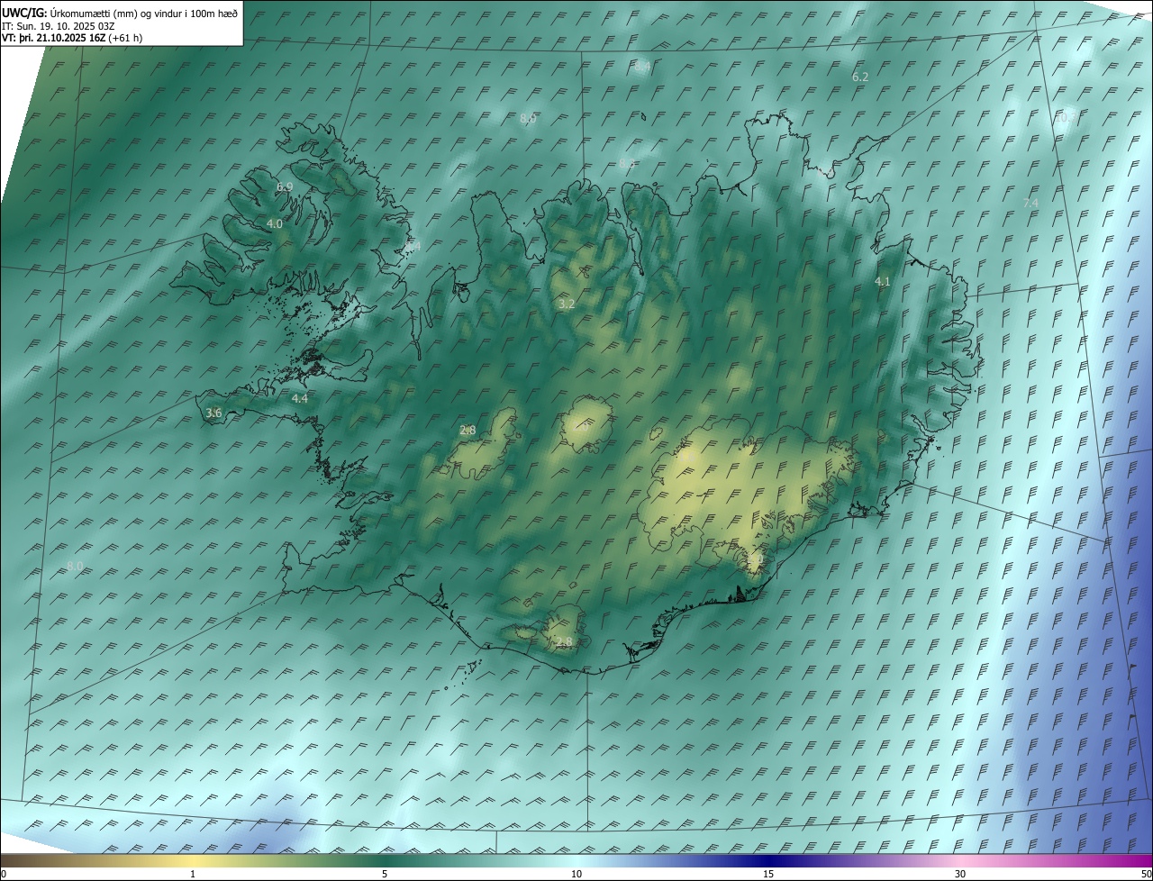Click the 4.1 value label
The image size is (1153, 881).
tap(883, 282)
